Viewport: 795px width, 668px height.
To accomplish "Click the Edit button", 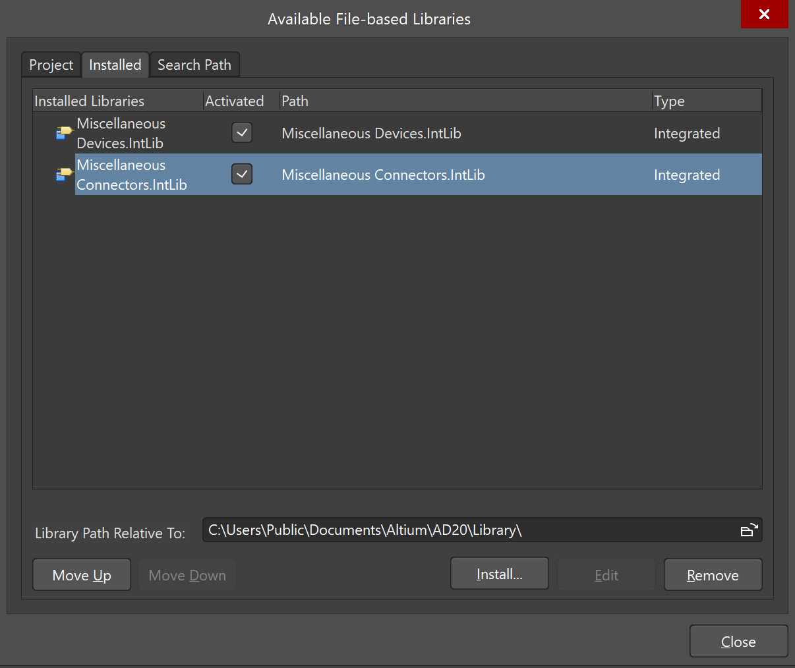I will tap(606, 575).
